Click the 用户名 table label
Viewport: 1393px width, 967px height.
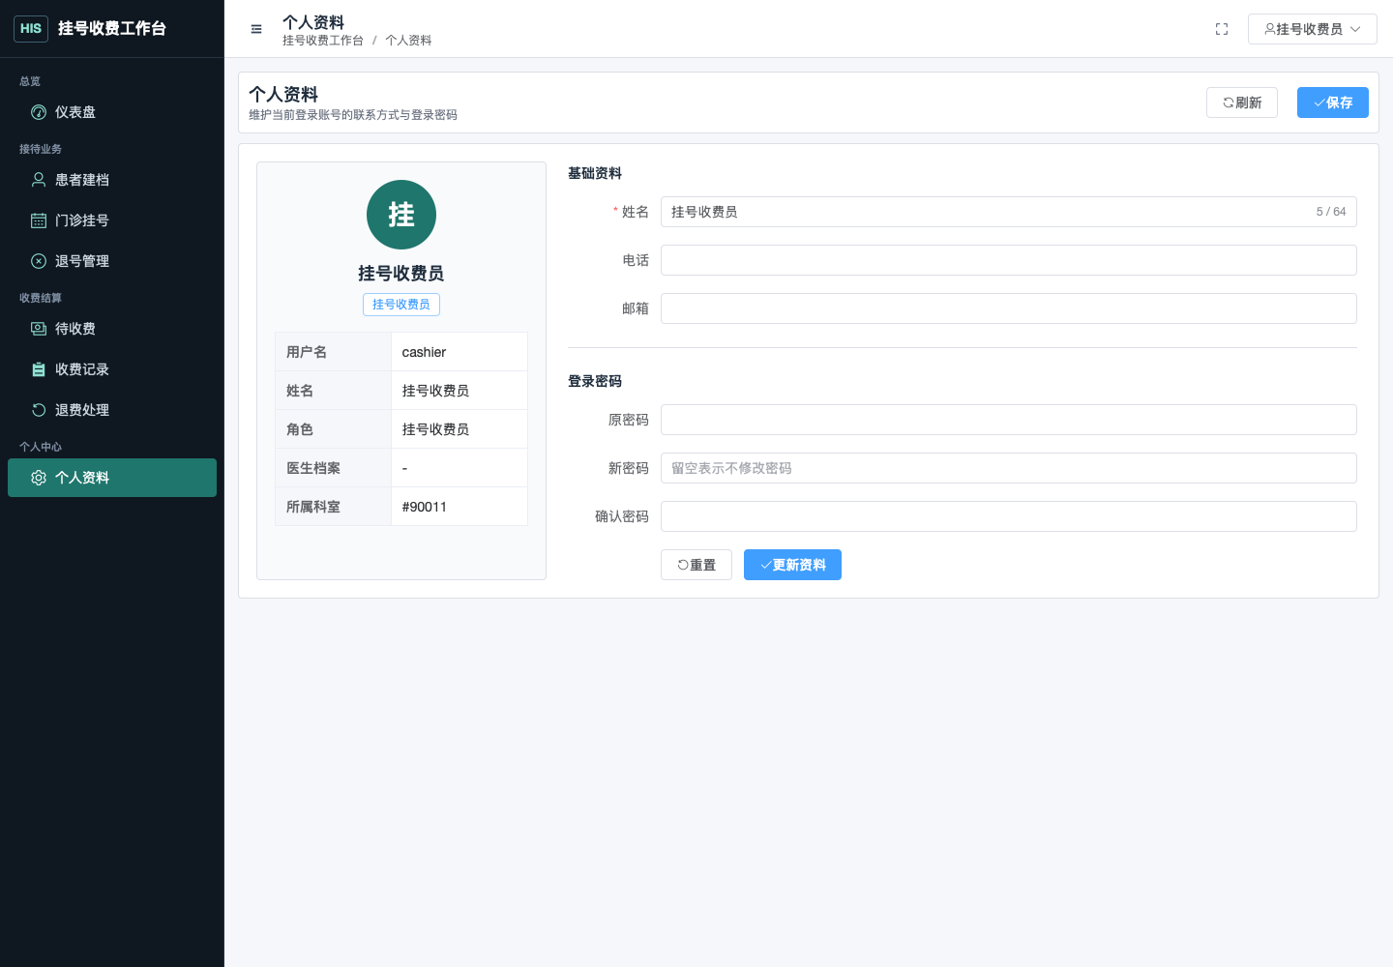(307, 352)
